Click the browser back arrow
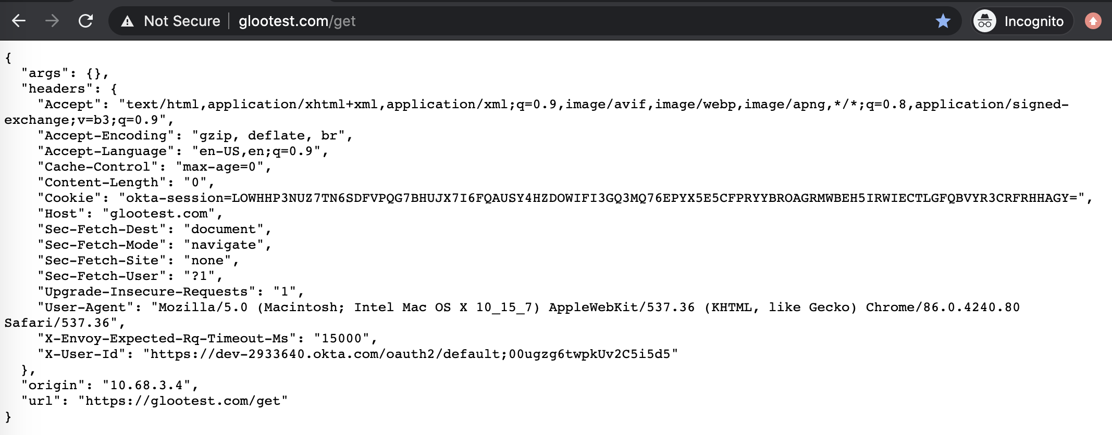This screenshot has width=1112, height=435. [x=19, y=21]
